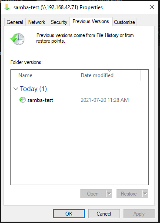Sort by the Name column header
The height and width of the screenshot is (223, 160).
tap(45, 75)
